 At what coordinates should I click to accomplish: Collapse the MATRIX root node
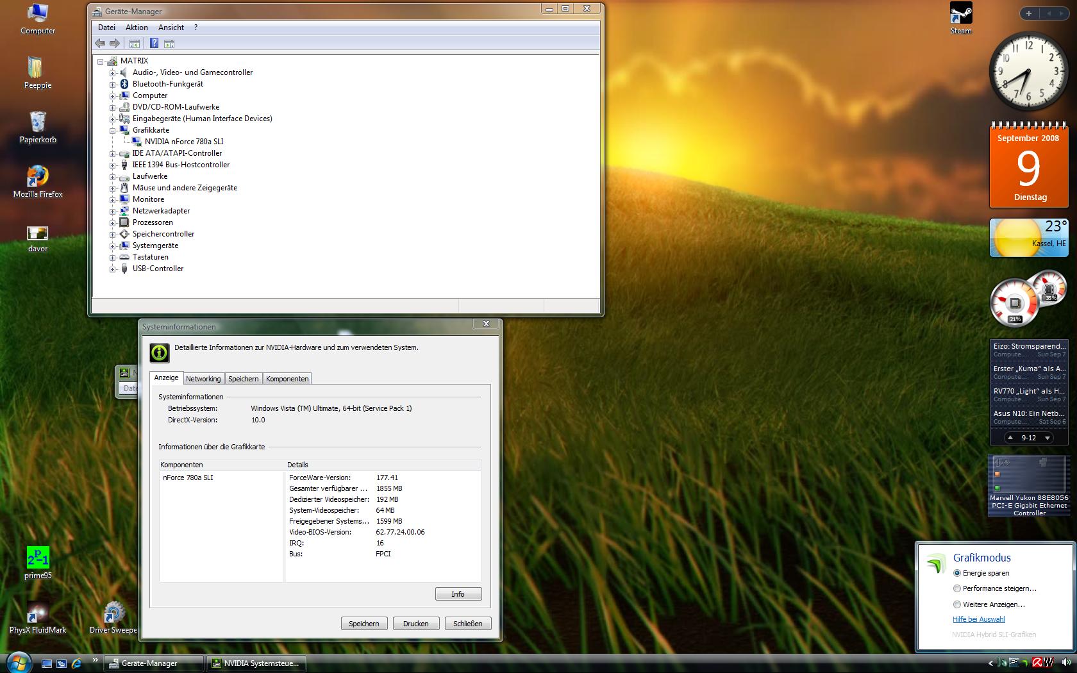pos(101,62)
